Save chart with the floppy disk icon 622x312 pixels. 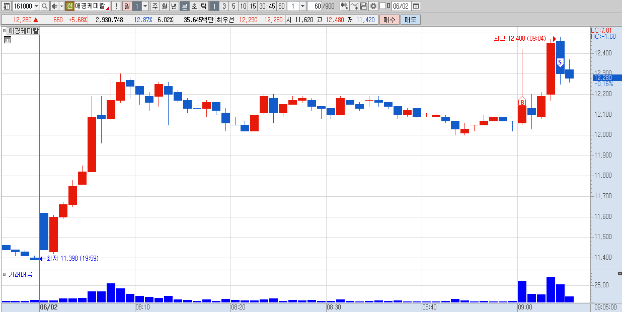[364, 6]
